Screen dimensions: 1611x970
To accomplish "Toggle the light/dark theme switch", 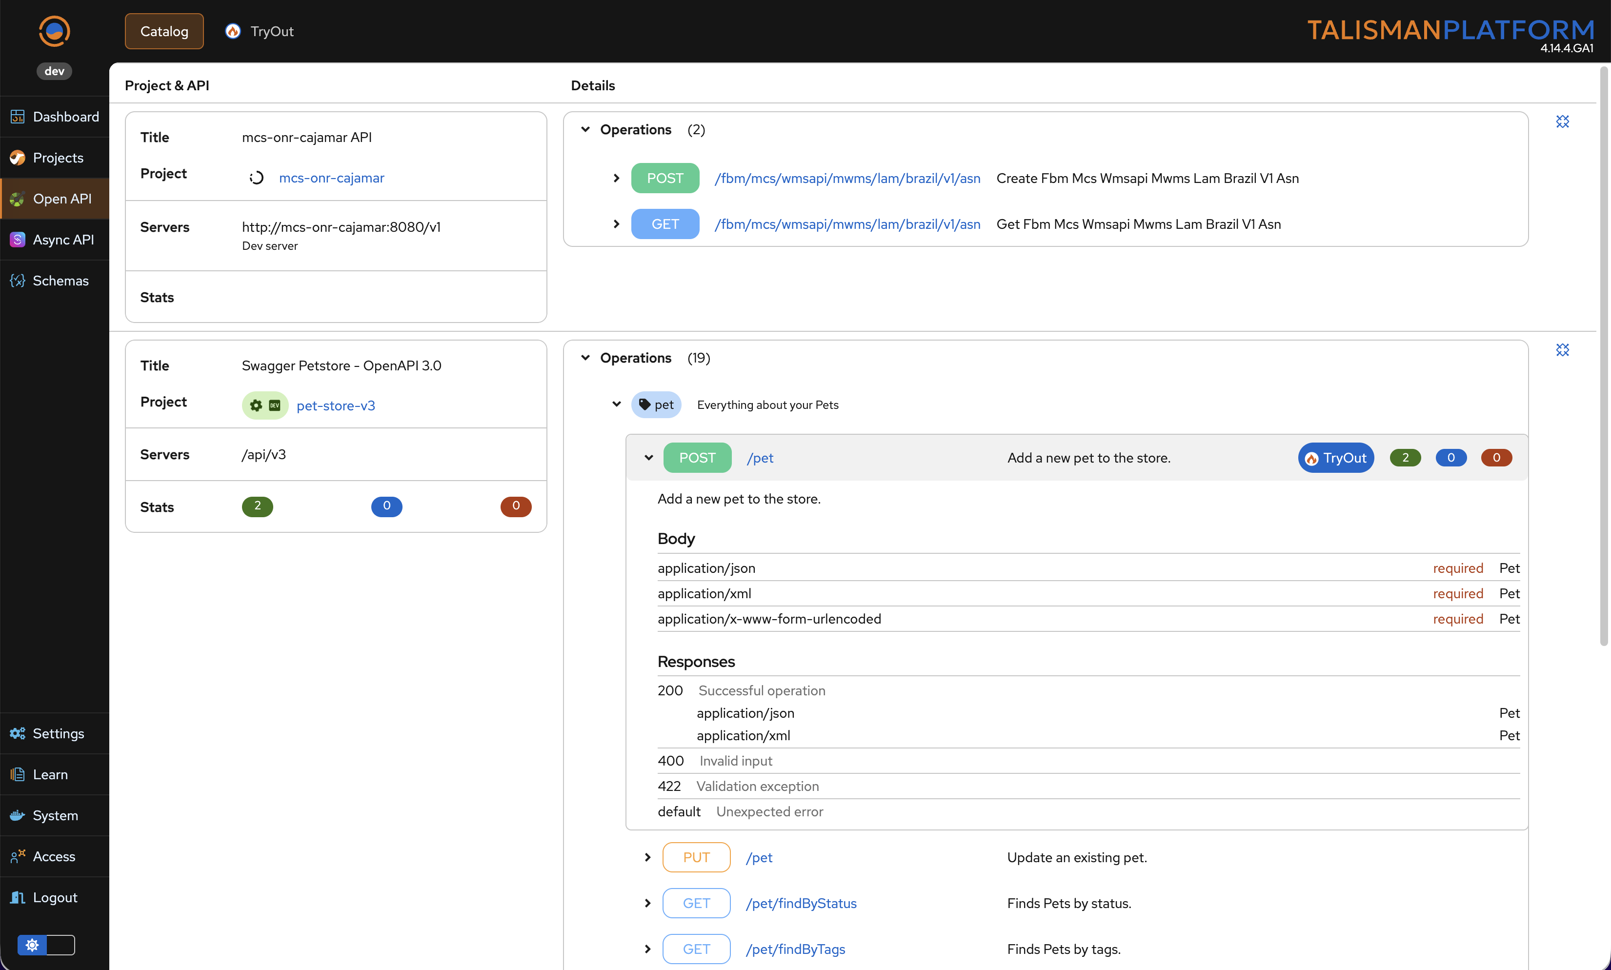I will [x=46, y=945].
